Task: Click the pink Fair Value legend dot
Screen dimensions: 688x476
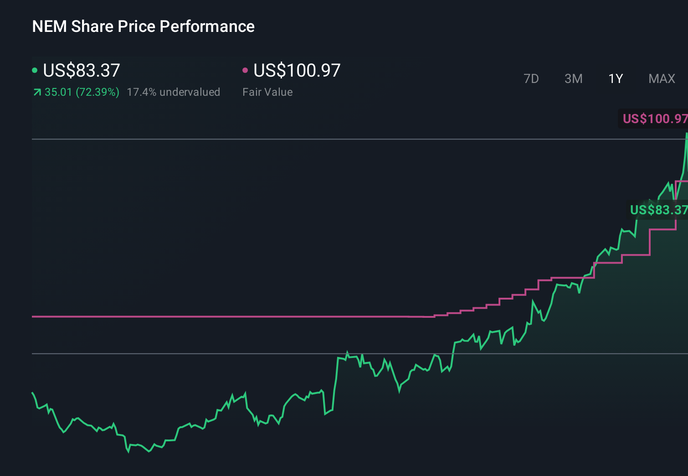Action: pos(245,70)
